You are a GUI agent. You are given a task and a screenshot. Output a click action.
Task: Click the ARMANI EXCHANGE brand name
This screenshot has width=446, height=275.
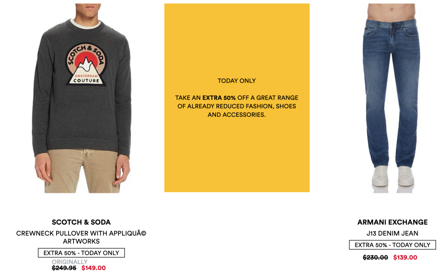tap(392, 222)
